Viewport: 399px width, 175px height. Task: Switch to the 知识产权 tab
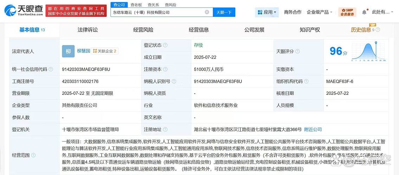[310, 30]
